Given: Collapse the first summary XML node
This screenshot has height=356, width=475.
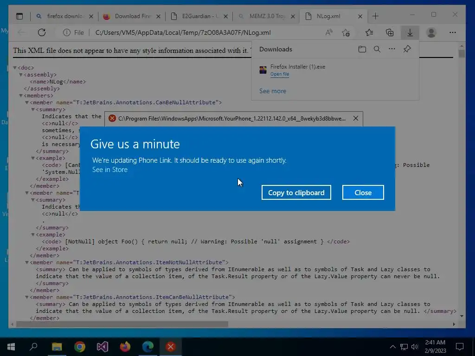Looking at the screenshot, I should click(33, 109).
